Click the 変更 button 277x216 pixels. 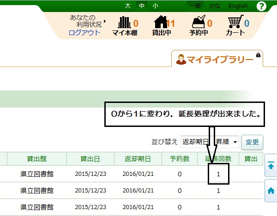coord(252,142)
